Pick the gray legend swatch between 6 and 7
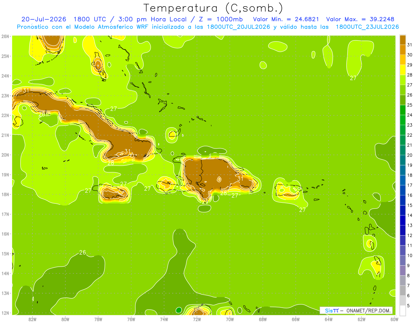The height and width of the screenshot is (324, 419). tap(403, 290)
